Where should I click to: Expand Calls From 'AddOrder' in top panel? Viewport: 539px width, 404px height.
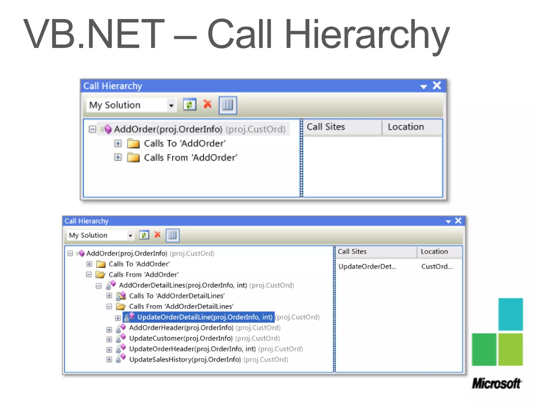pyautogui.click(x=118, y=158)
